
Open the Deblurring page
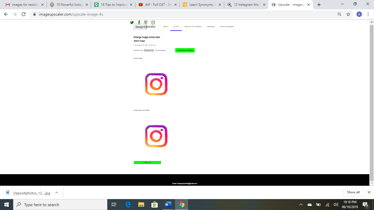(211, 27)
